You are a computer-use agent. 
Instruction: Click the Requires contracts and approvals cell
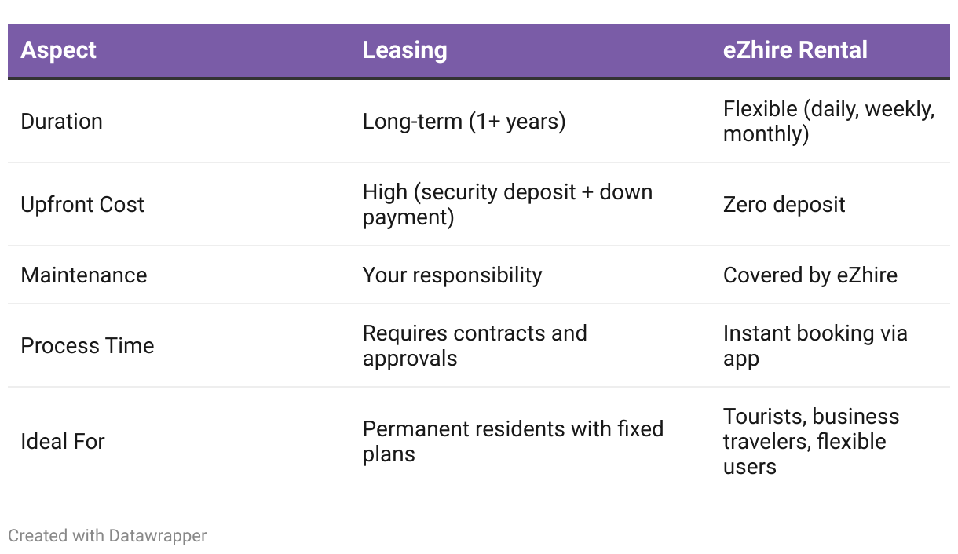point(474,346)
